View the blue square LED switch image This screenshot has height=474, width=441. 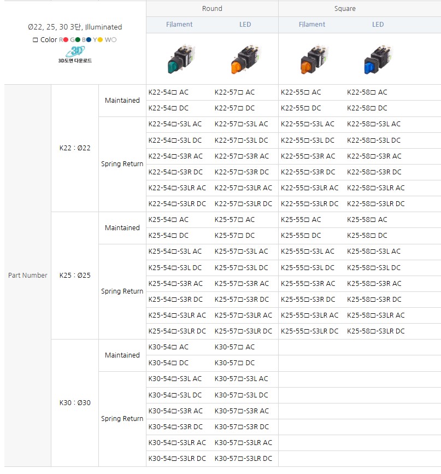[x=378, y=60]
